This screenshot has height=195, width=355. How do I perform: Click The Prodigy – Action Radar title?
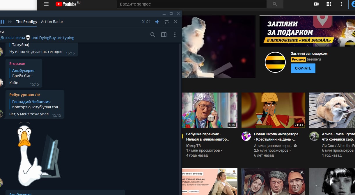pos(40,22)
